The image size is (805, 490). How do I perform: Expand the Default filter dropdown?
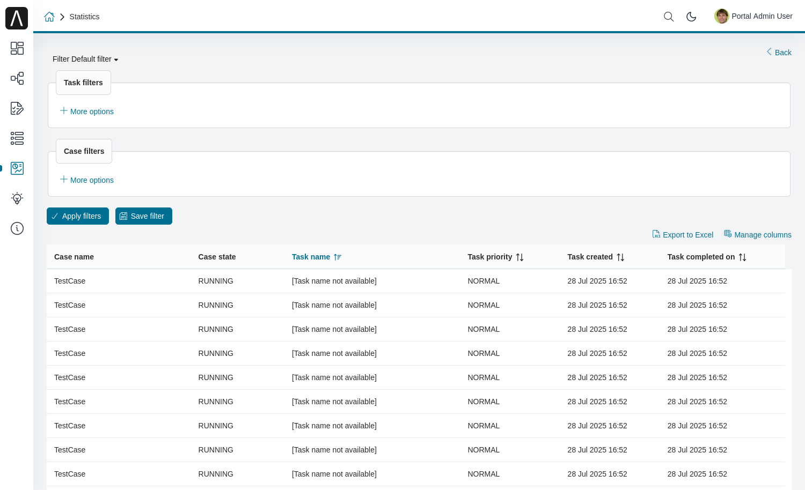85,59
